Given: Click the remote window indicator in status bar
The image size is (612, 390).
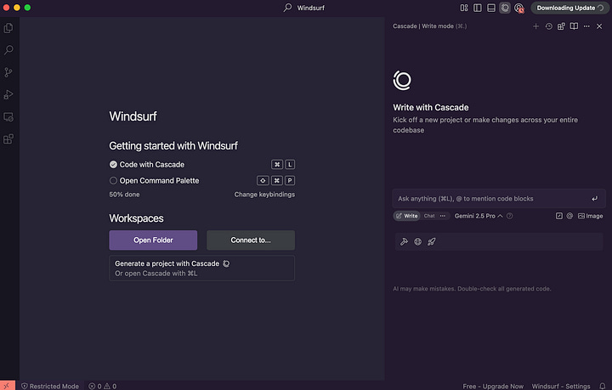Looking at the screenshot, I should pos(8,386).
